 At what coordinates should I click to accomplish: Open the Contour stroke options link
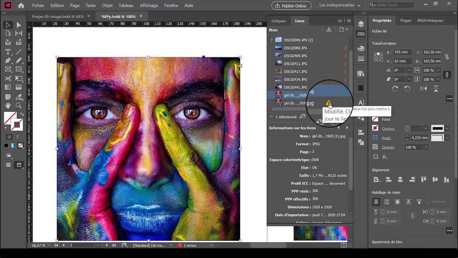coord(389,129)
